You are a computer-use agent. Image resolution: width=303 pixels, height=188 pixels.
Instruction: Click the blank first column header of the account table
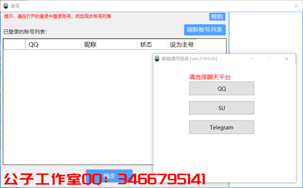(15, 44)
